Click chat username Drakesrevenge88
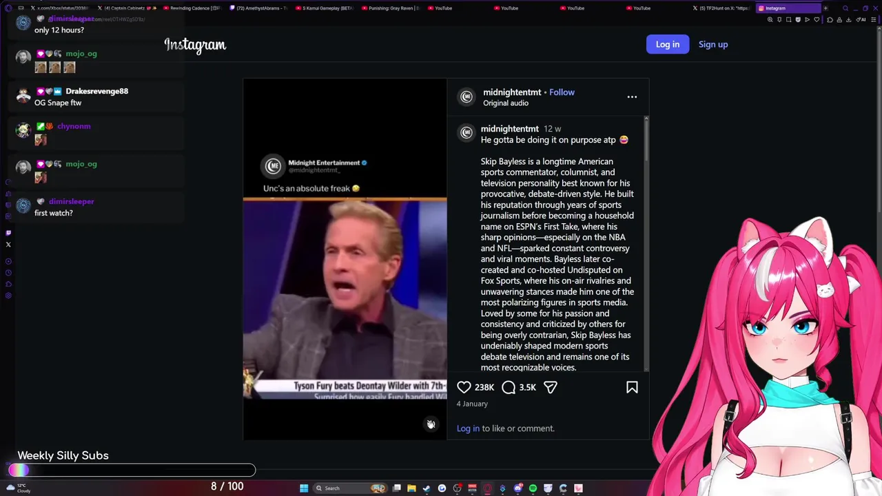 (97, 91)
